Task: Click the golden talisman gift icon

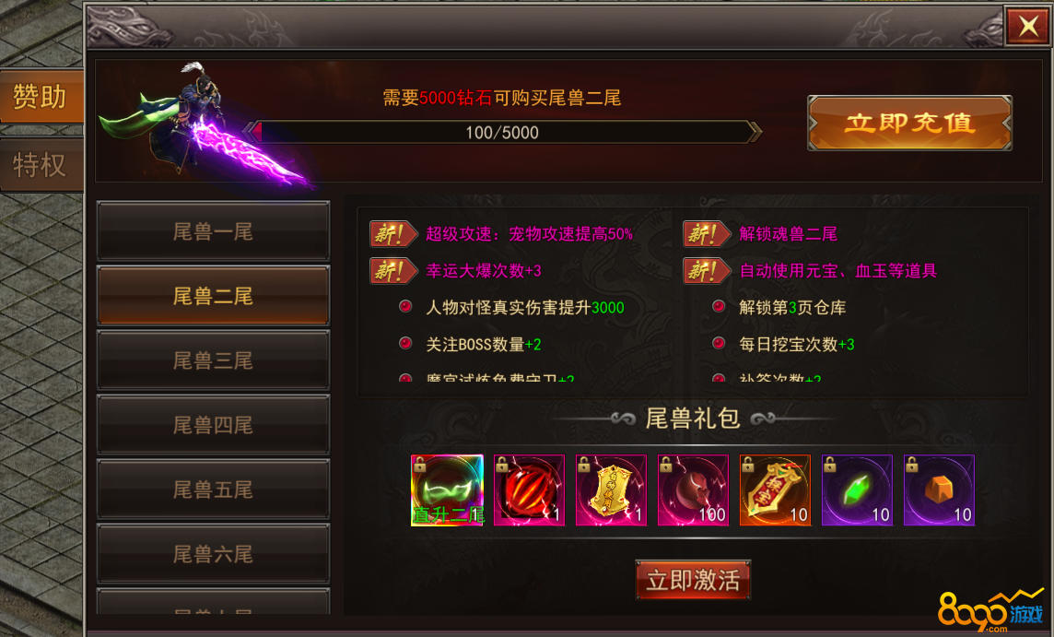Action: (x=611, y=490)
